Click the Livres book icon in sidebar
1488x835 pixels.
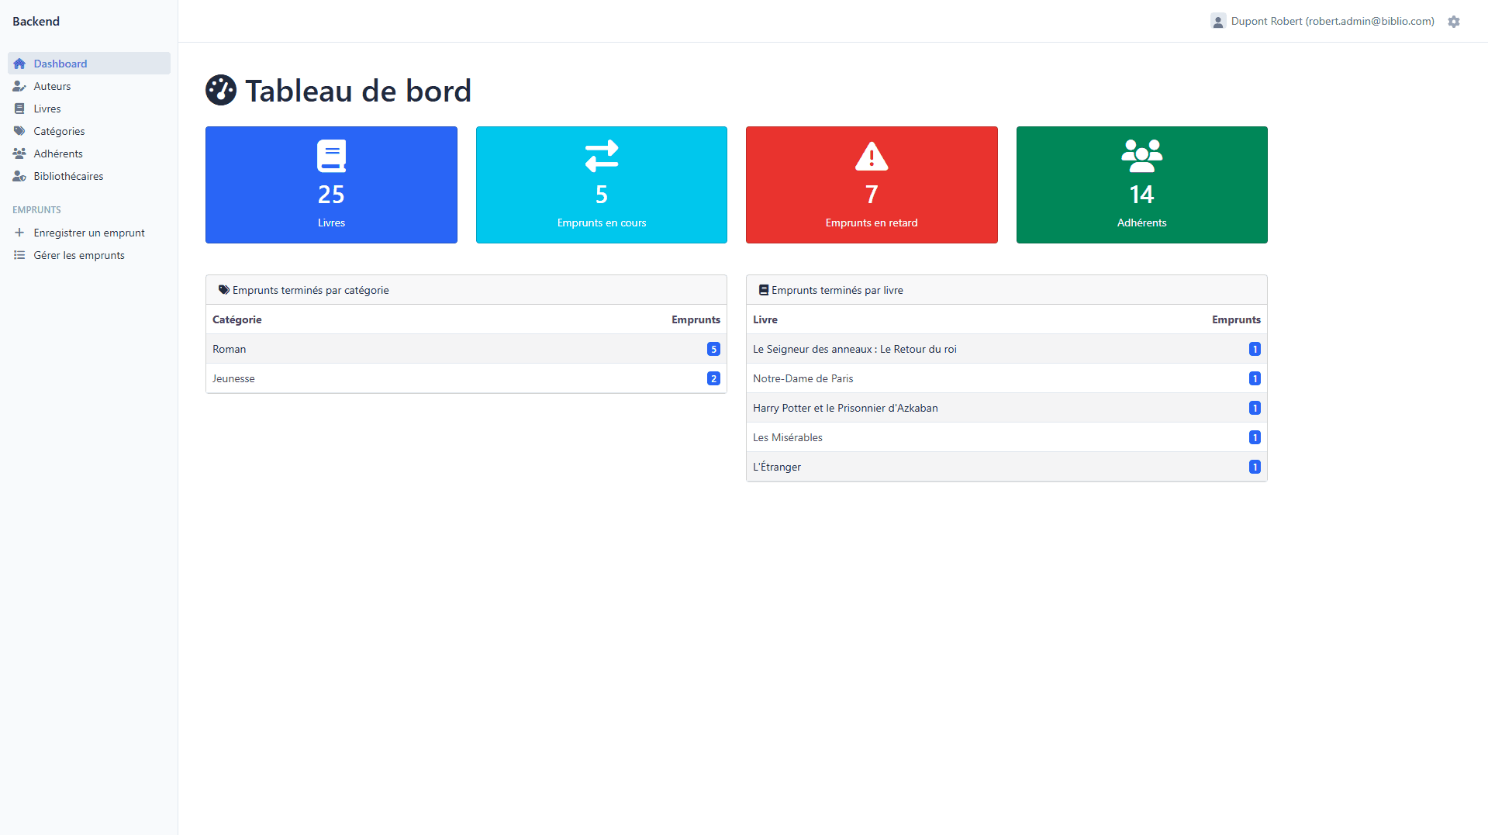point(19,109)
